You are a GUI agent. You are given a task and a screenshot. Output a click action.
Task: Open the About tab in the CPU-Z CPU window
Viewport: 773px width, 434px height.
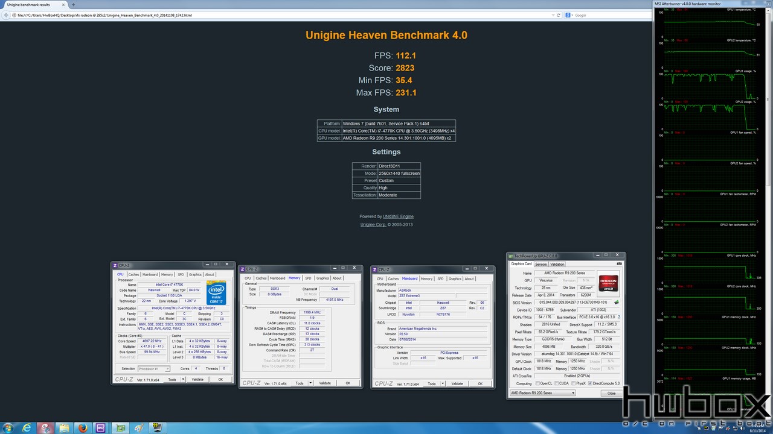point(209,274)
